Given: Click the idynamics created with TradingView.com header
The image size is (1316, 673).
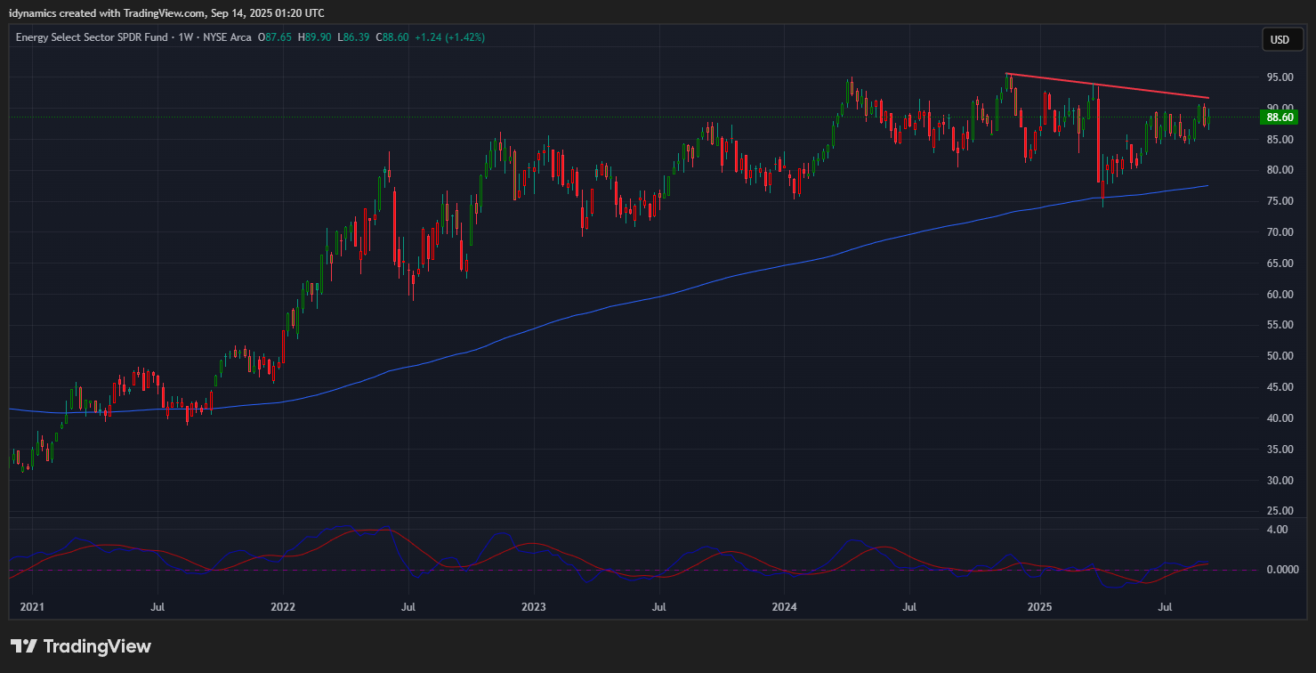Looking at the screenshot, I should point(166,12).
